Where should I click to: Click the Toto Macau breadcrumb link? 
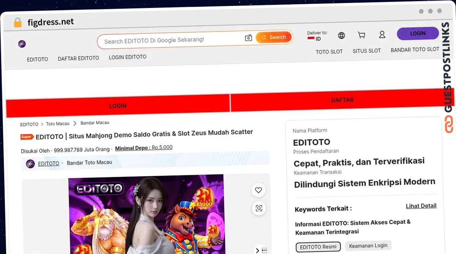click(x=58, y=124)
